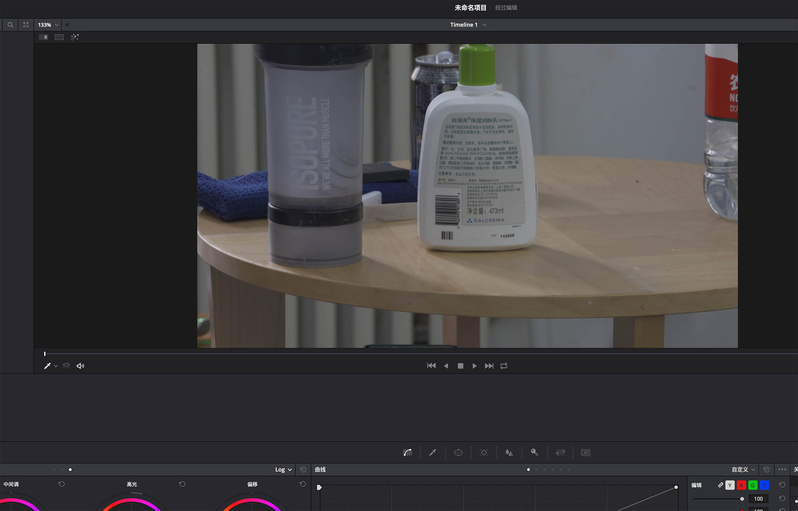This screenshot has width=798, height=511.
Task: Click the curve's top-left handle marker
Action: point(319,487)
